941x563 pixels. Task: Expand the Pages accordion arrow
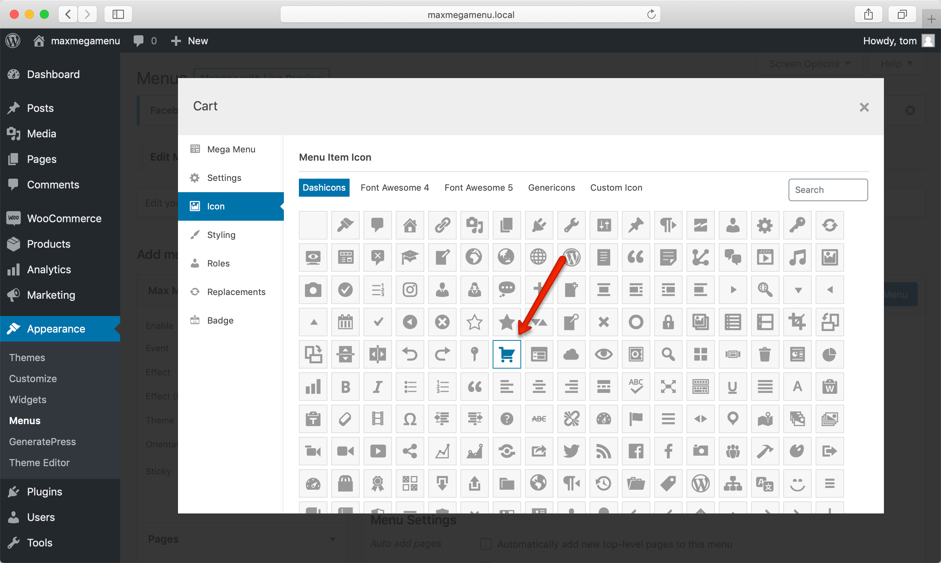[332, 539]
